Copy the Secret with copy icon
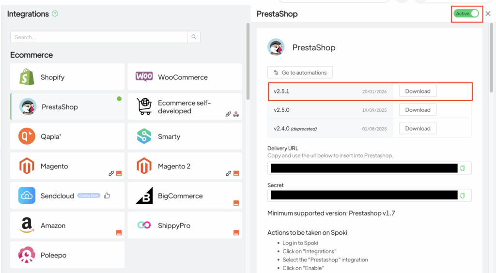The width and height of the screenshot is (496, 273). [x=463, y=195]
